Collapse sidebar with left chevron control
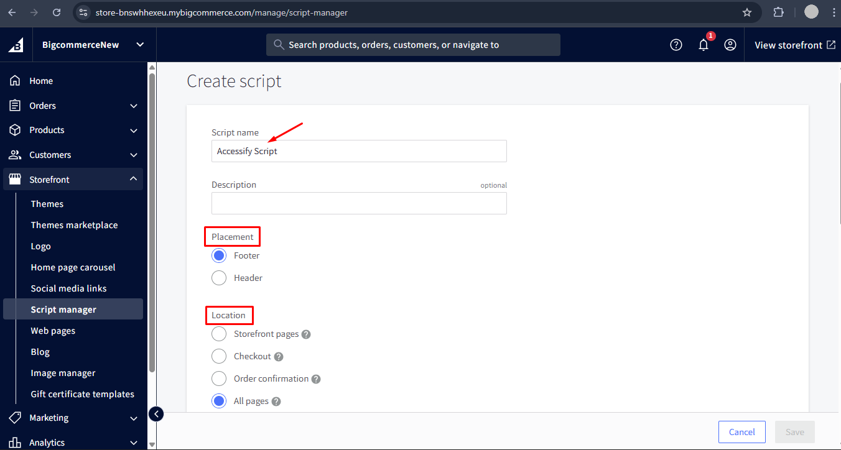Screen dimensions: 841x450 156,413
